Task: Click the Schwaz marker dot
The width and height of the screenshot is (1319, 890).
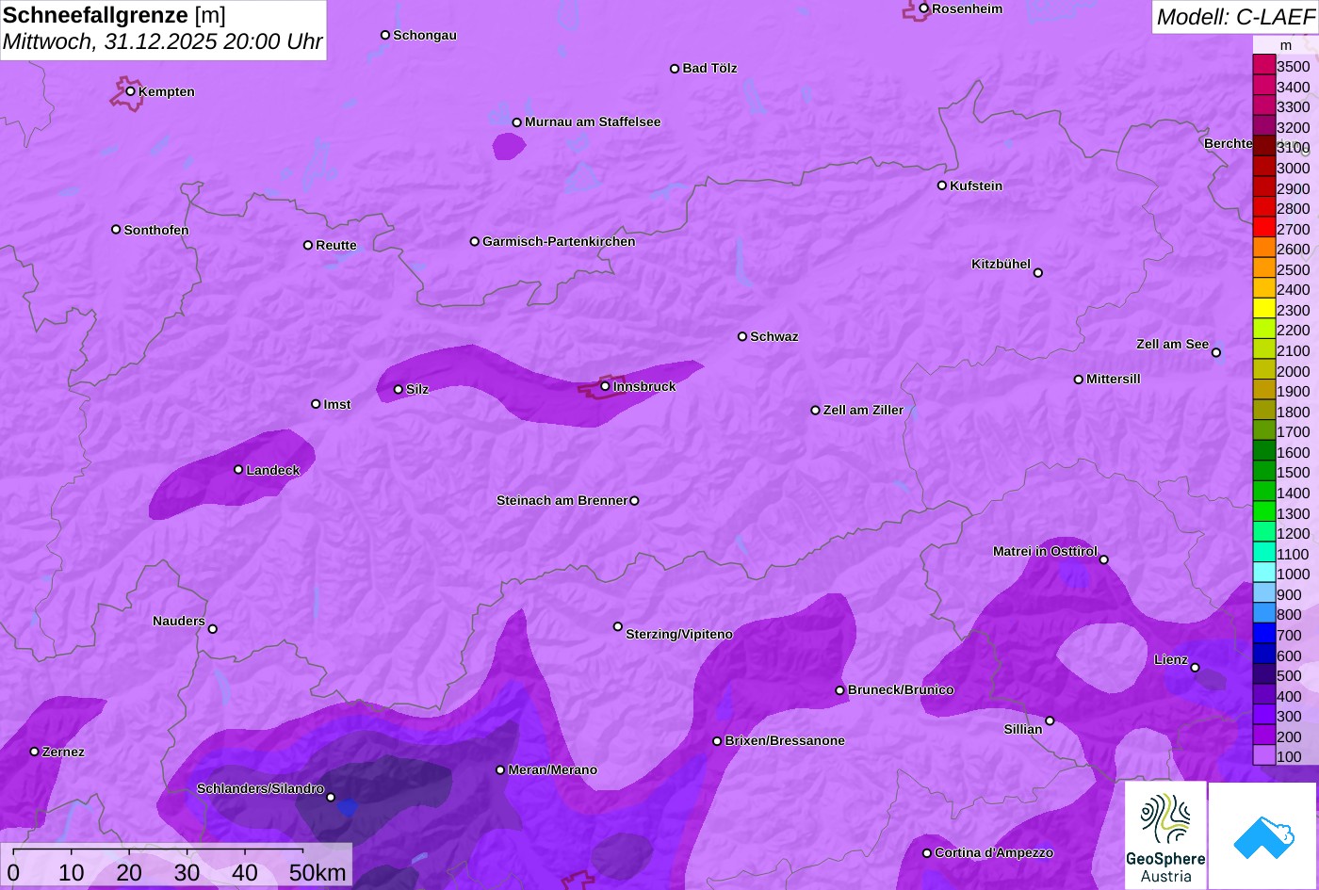Action: [x=741, y=336]
